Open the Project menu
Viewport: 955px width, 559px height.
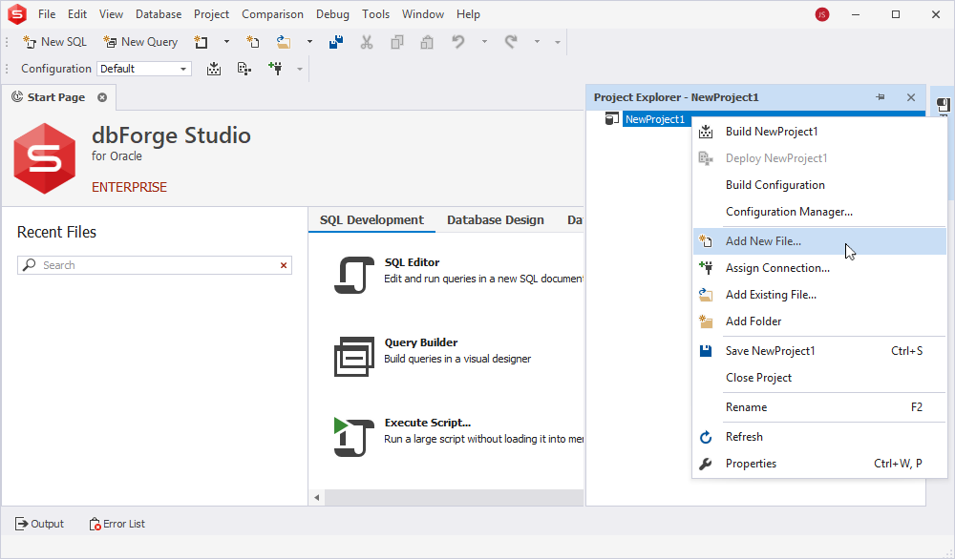coord(211,14)
